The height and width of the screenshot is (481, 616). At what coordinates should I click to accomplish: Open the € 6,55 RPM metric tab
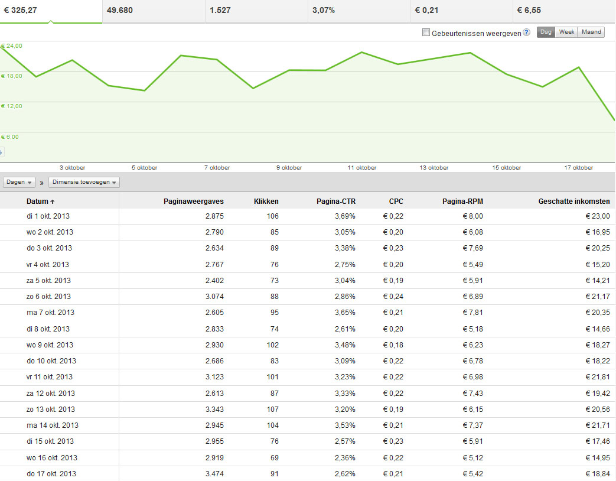coord(564,11)
